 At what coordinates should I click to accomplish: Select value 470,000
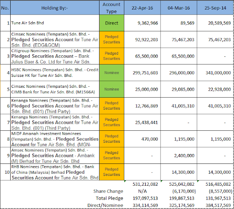coord(150,139)
